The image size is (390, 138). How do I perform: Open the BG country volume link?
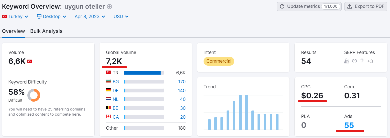click(116, 82)
